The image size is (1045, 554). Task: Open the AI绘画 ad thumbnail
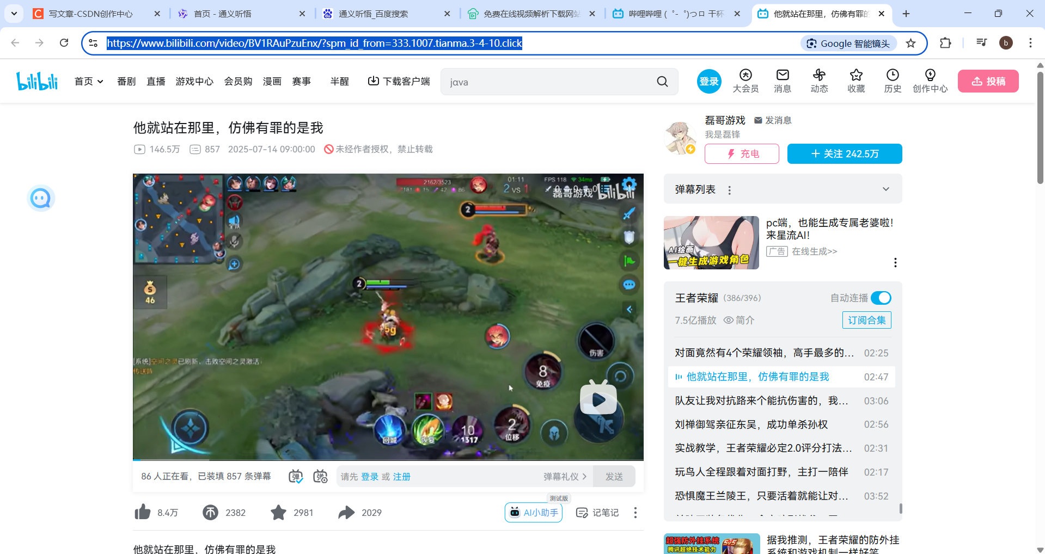[711, 243]
